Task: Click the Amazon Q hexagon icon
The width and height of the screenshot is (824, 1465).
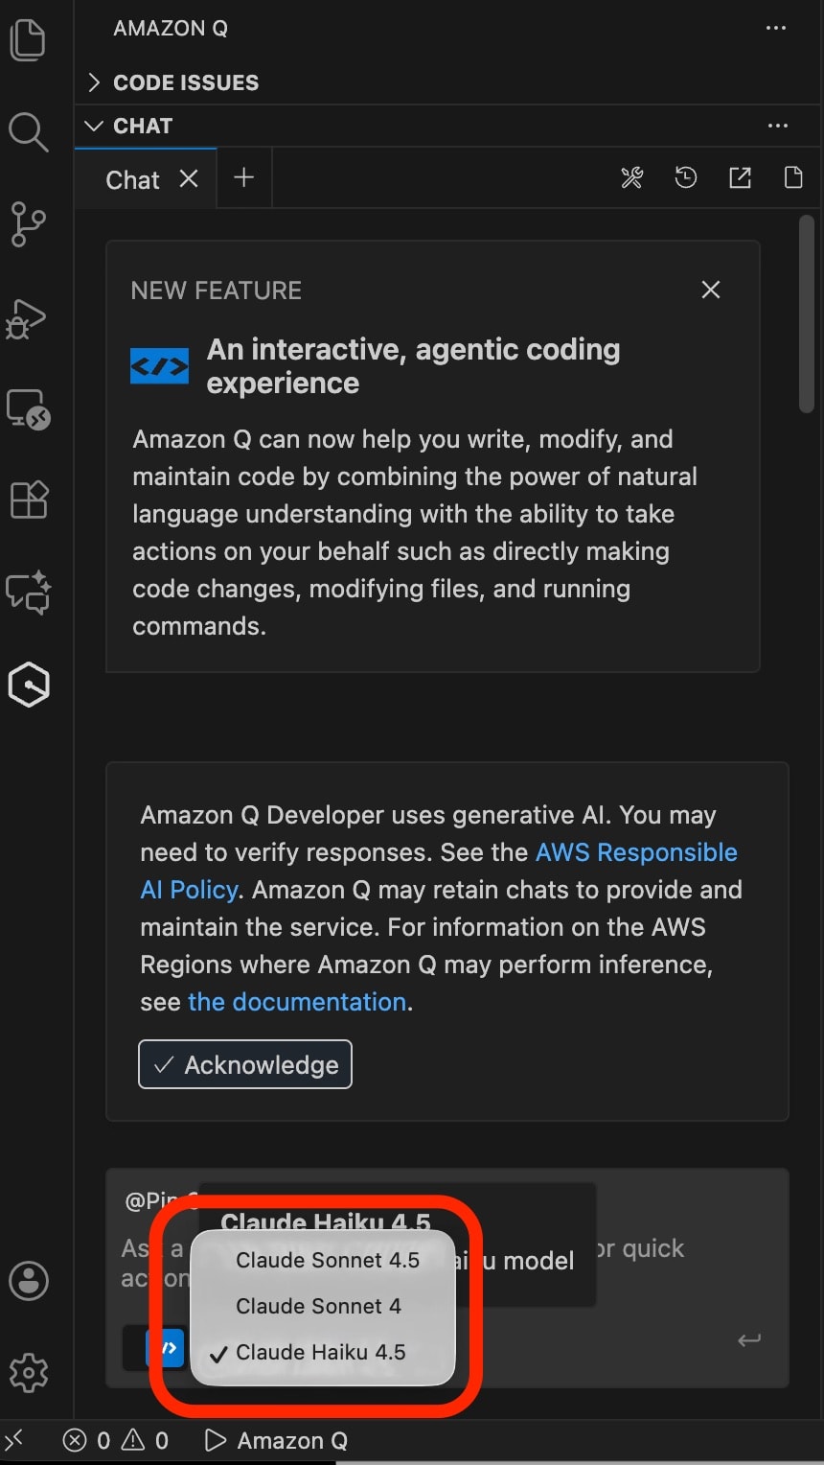Action: pos(28,685)
